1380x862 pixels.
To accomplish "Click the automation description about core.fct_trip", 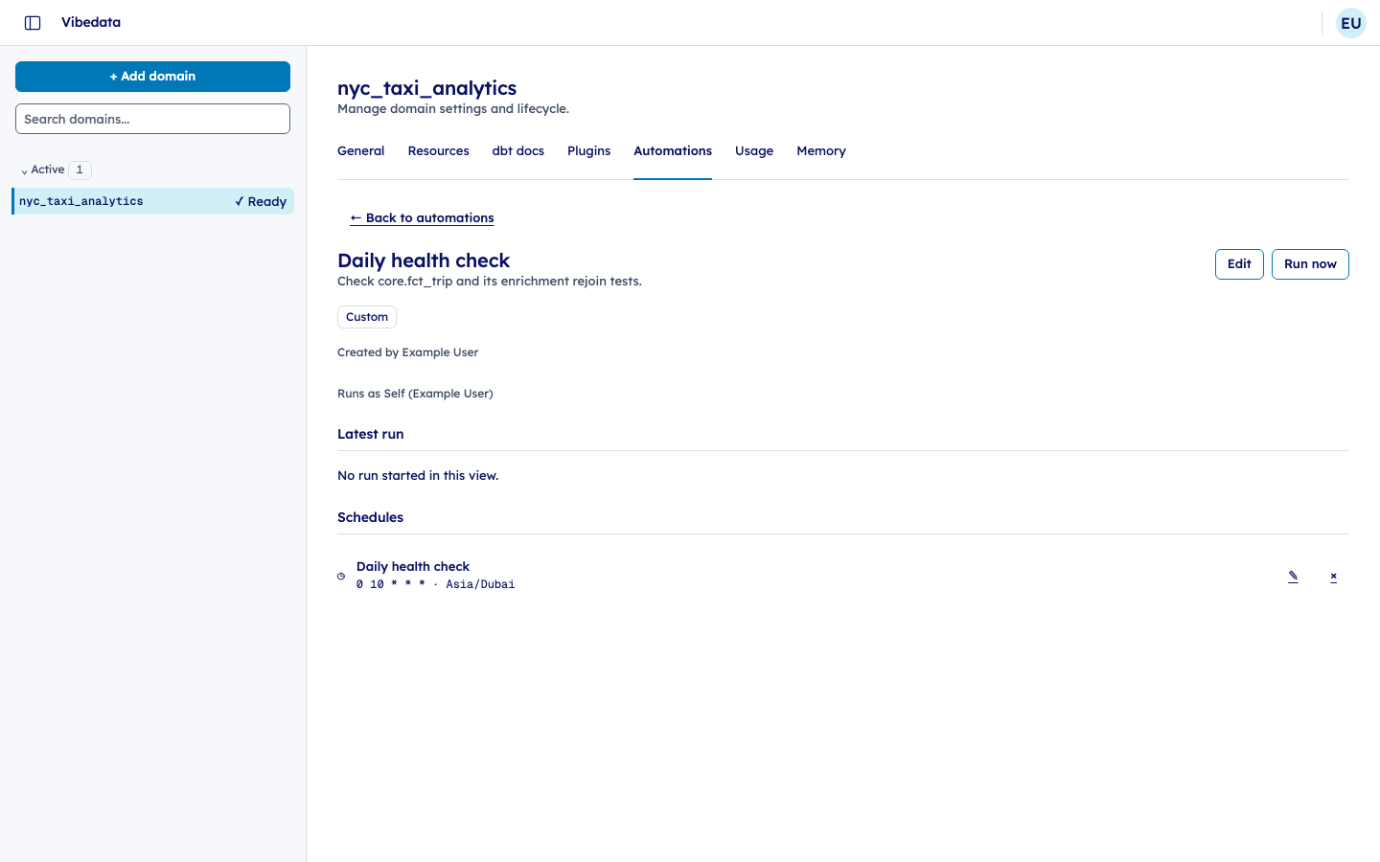I will pos(490,282).
